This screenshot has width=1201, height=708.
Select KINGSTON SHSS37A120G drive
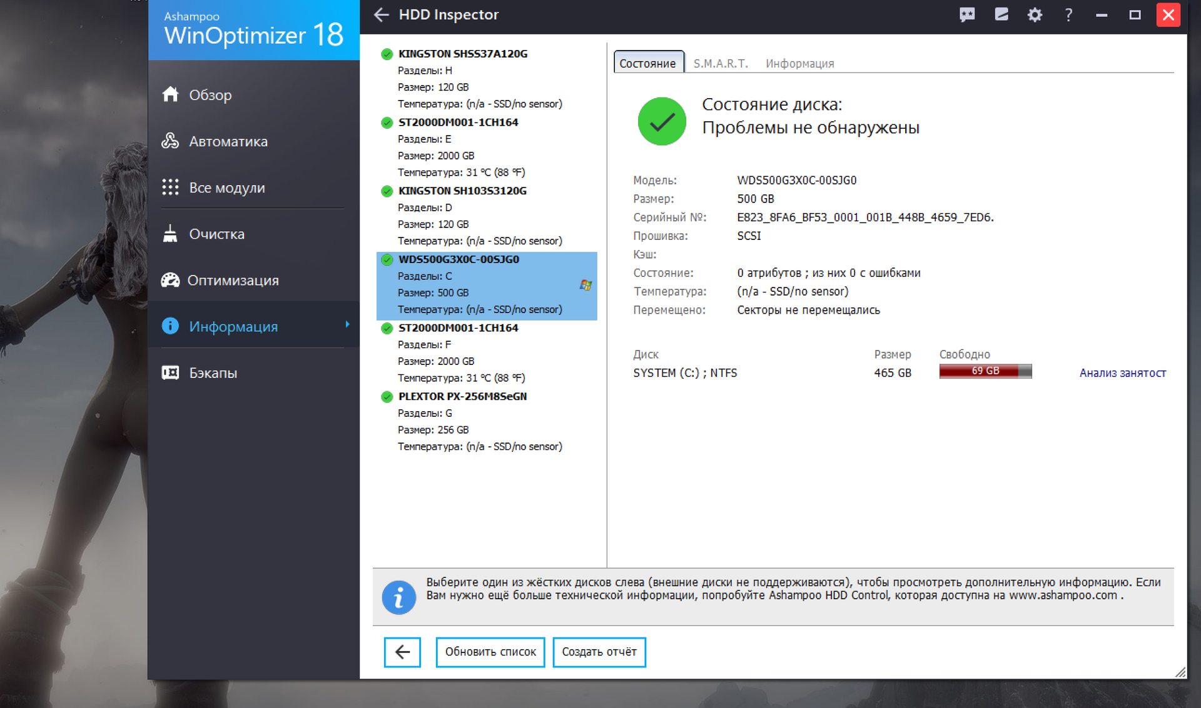tap(462, 54)
